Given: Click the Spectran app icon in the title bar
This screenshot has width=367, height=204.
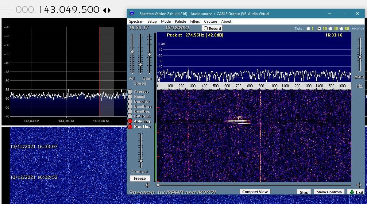Looking at the screenshot, I should 132,14.
